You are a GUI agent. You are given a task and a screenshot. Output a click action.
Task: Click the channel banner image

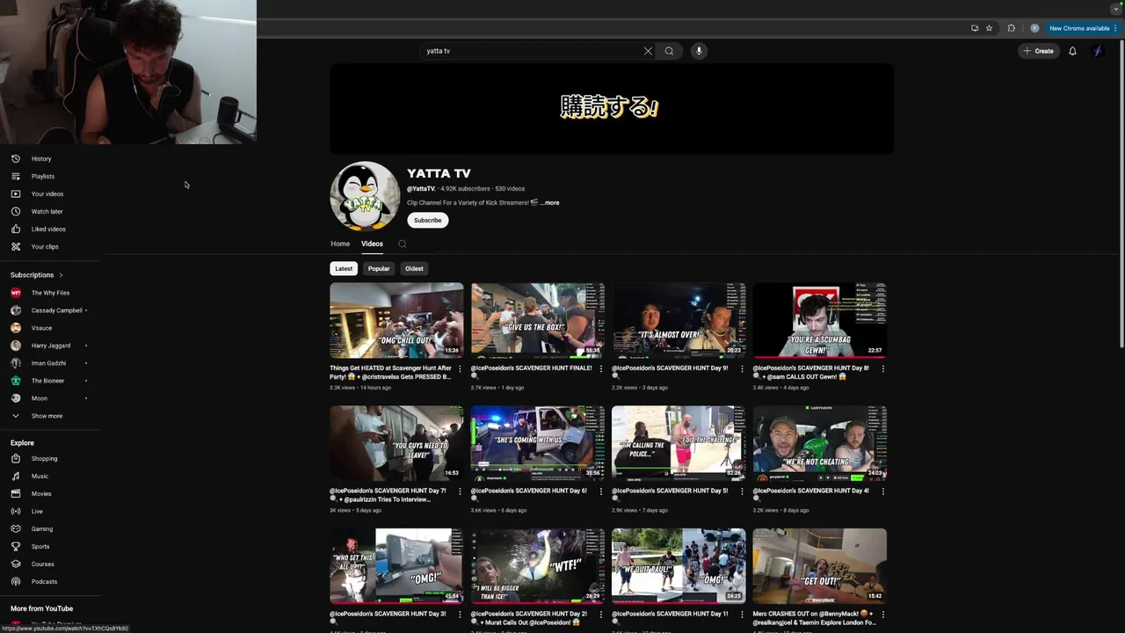pyautogui.click(x=612, y=108)
